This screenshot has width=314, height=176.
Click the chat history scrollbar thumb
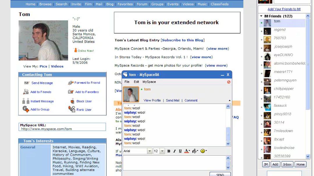(x=228, y=134)
